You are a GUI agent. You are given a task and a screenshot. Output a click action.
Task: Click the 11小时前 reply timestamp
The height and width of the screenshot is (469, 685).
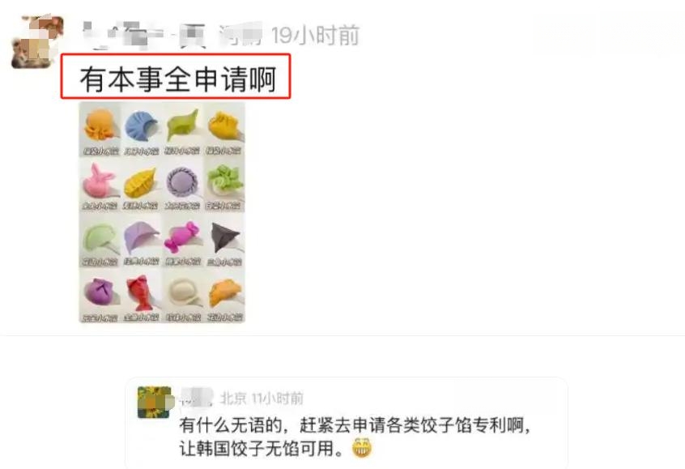[x=278, y=399]
